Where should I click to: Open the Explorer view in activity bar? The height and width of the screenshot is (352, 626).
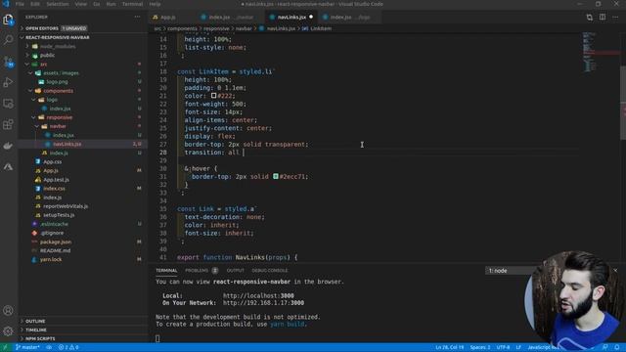8,20
